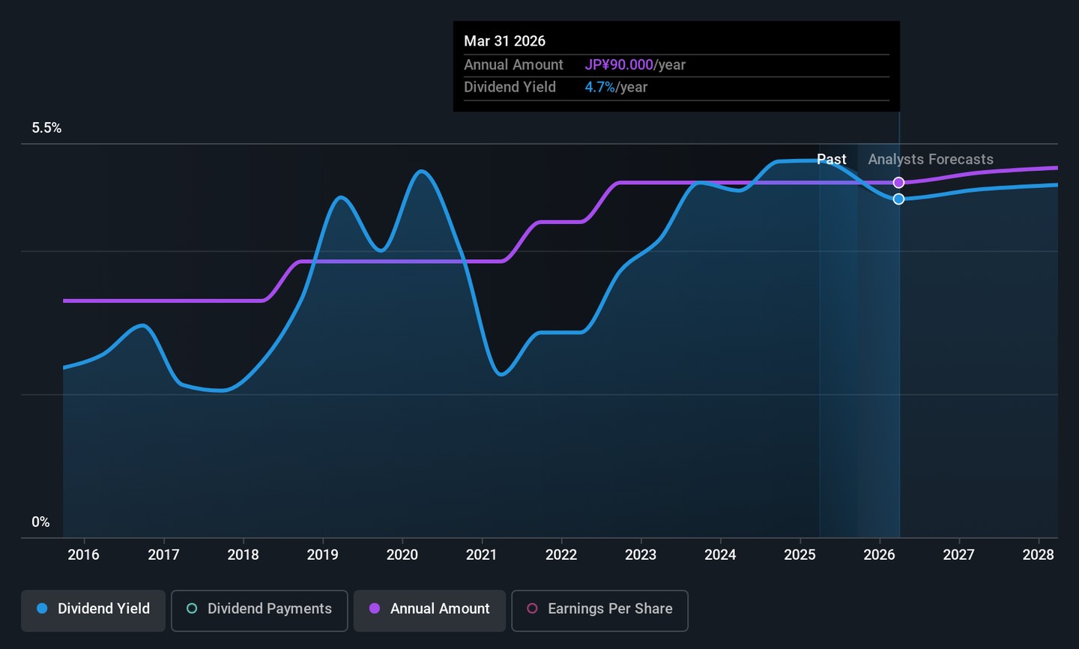Click the 4.7% dividend yield value

click(599, 88)
